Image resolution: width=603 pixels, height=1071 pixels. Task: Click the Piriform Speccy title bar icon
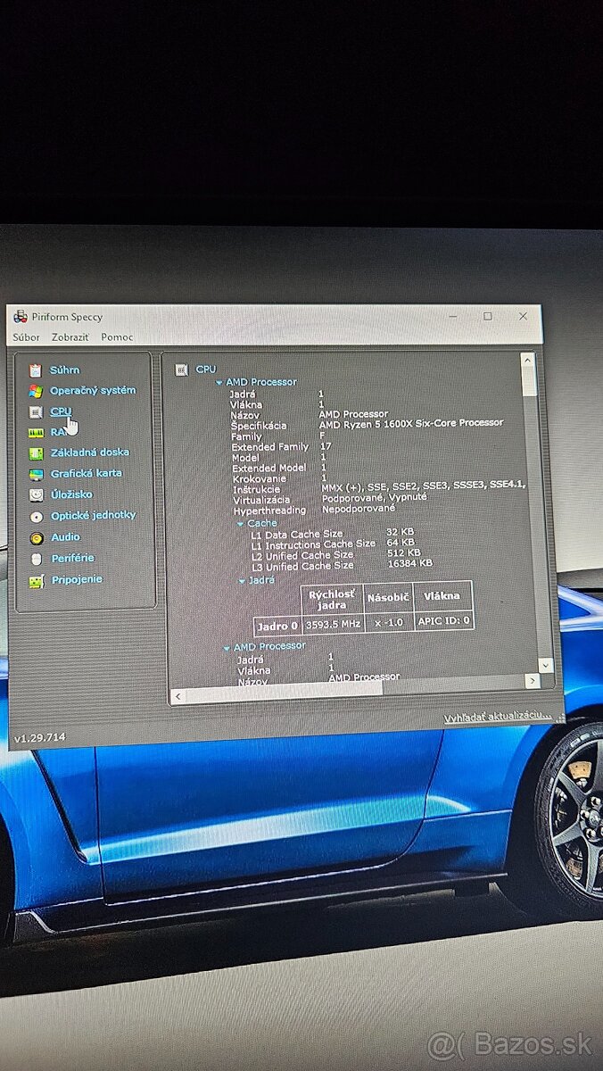point(21,316)
